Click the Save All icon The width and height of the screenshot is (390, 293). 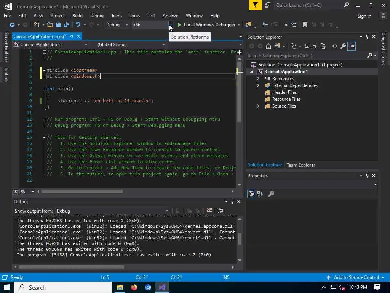point(66,25)
